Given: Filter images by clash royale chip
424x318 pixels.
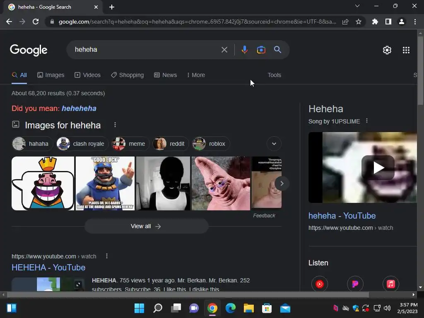Looking at the screenshot, I should (82, 144).
